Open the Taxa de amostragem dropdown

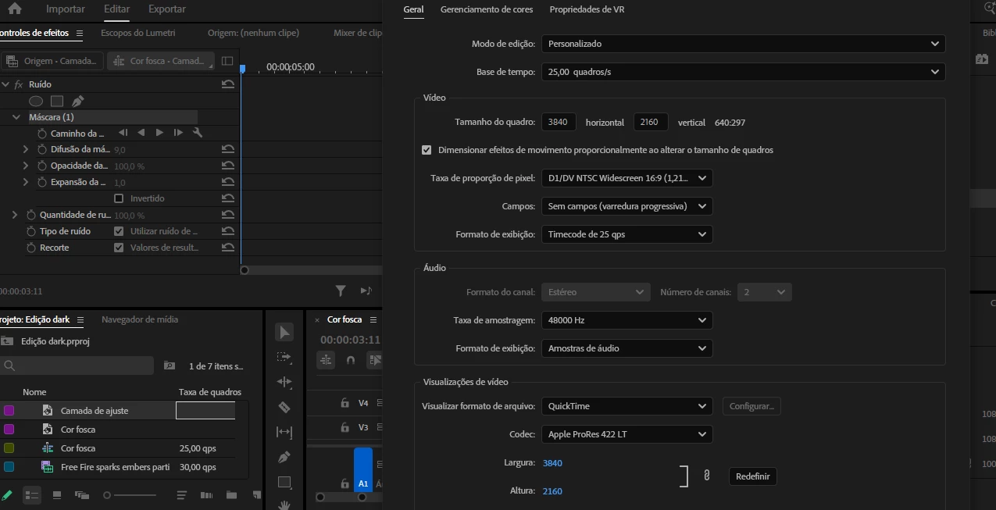[x=627, y=320]
